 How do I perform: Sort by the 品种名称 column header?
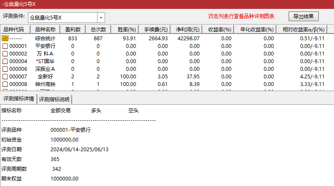pyautogui.click(x=45, y=29)
